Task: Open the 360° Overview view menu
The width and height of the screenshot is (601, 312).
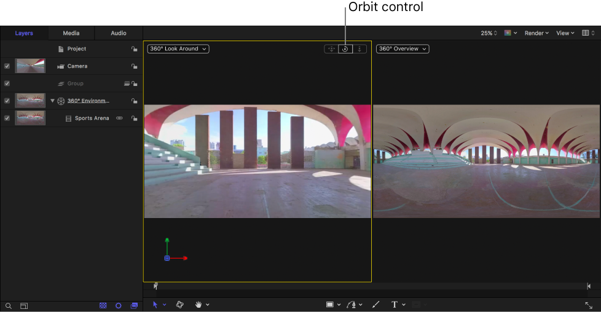Action: (403, 49)
